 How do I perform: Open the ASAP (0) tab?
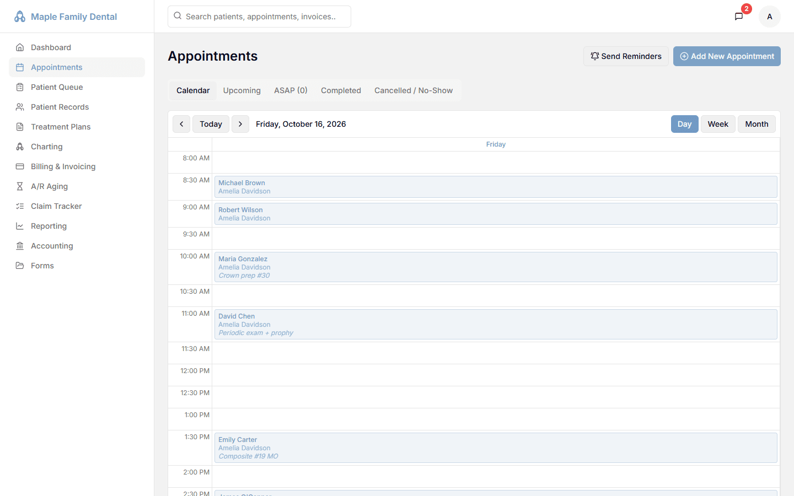tap(291, 90)
